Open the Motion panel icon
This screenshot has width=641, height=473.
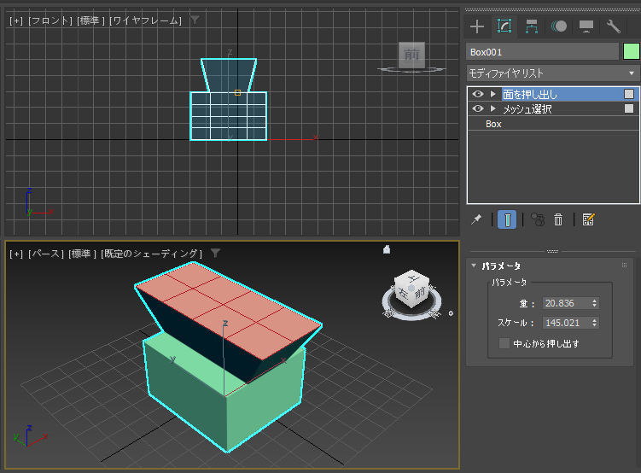[x=558, y=26]
